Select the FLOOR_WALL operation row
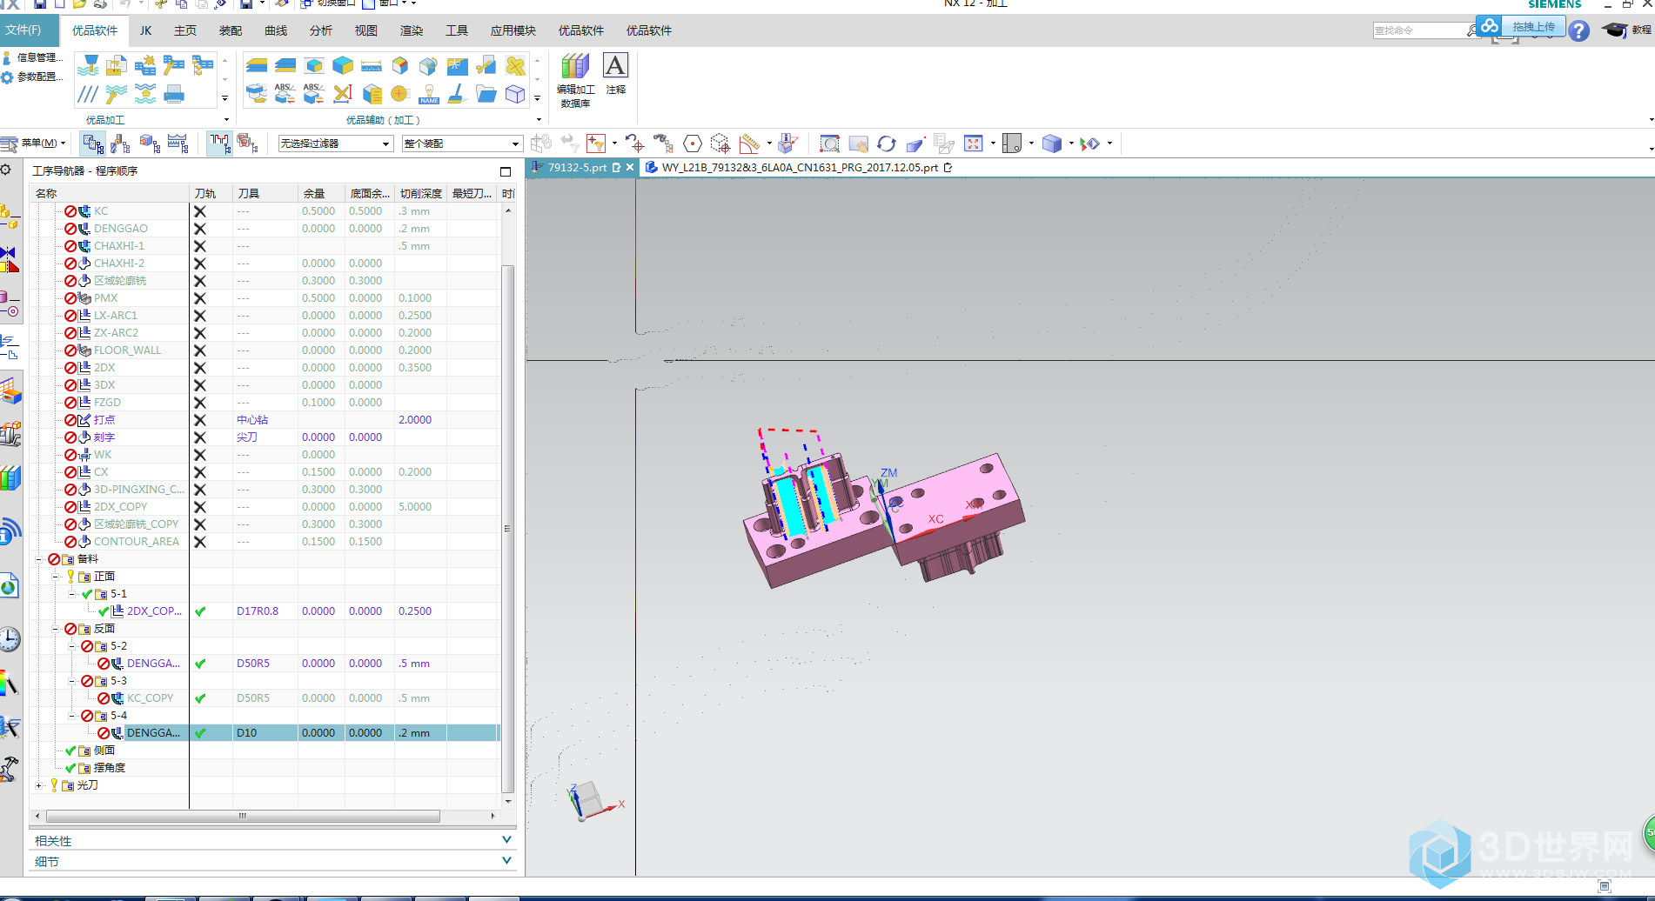This screenshot has height=901, width=1655. 127,350
